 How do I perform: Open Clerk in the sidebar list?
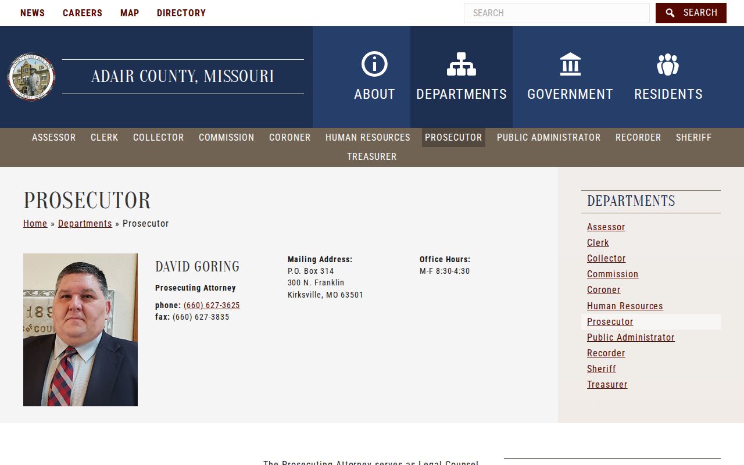pyautogui.click(x=598, y=242)
